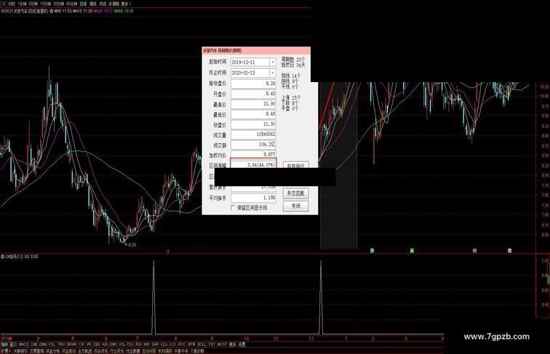Image resolution: width=550 pixels, height=354 pixels.
Task: Select the FSL indicator tab
Action: tap(52, 344)
